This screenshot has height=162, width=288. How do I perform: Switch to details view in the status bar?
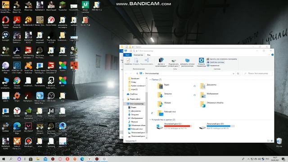click(x=269, y=141)
